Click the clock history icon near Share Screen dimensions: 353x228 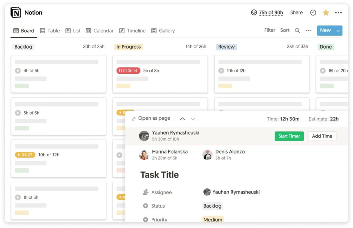[x=313, y=12]
